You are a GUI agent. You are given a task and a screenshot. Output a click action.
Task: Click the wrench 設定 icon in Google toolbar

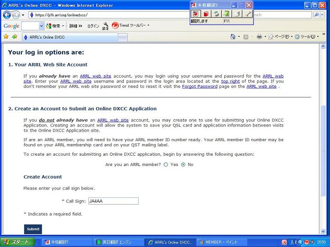coord(105,26)
